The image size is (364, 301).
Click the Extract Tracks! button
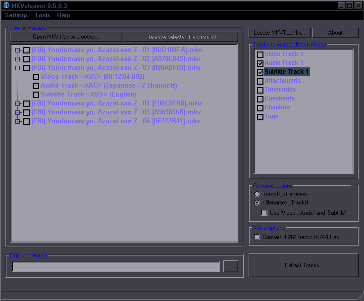pyautogui.click(x=304, y=265)
